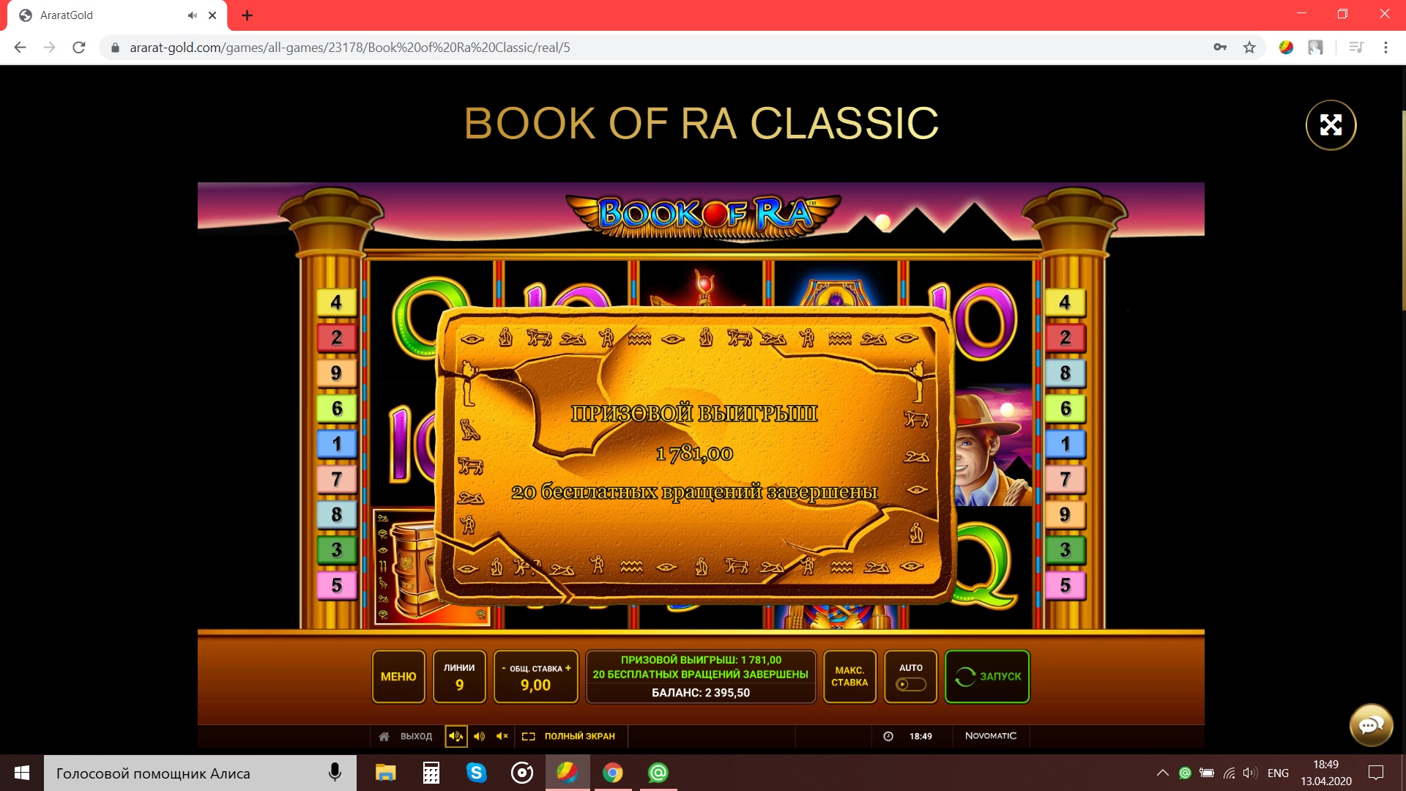
Task: Click the plain speaker sound-effects icon
Action: (479, 736)
